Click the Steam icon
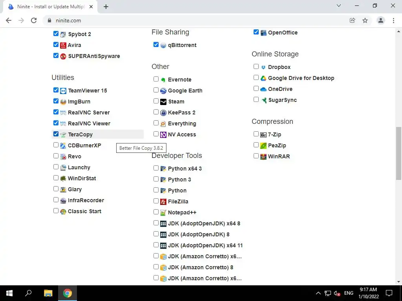Viewport: 402px width, 301px height. click(x=163, y=102)
